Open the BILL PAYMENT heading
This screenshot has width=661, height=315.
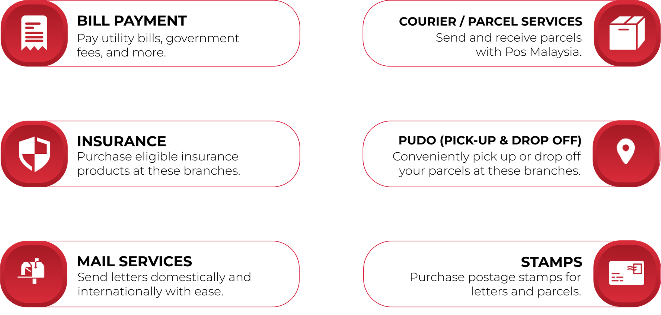coord(132,21)
